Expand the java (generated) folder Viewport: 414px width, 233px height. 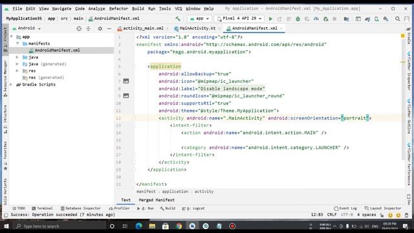17,64
